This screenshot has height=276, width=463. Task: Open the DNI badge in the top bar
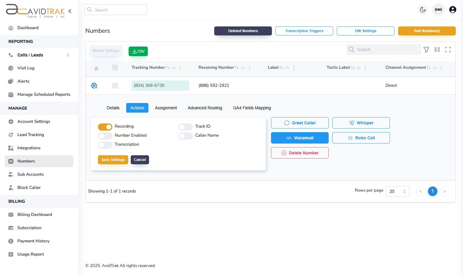pos(438,9)
